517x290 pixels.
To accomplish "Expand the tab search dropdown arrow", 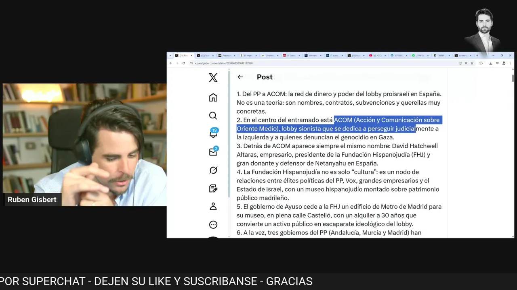I will click(170, 56).
